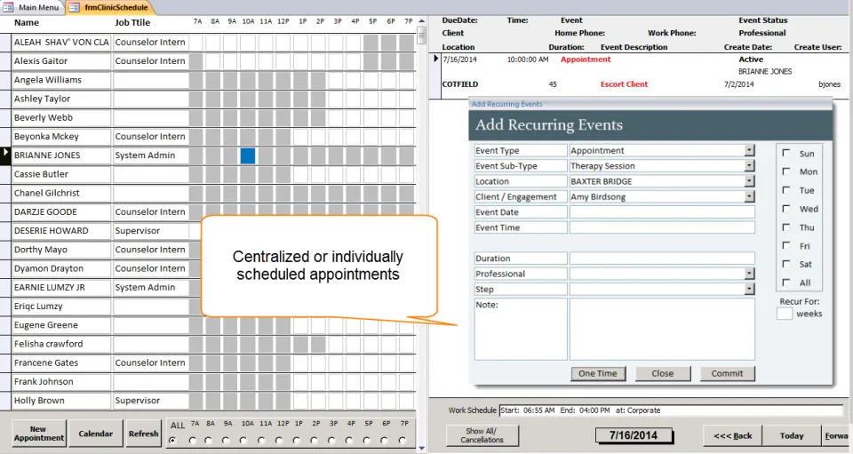This screenshot has width=853, height=454.
Task: Go to previous day with <<< Back
Action: coord(733,435)
